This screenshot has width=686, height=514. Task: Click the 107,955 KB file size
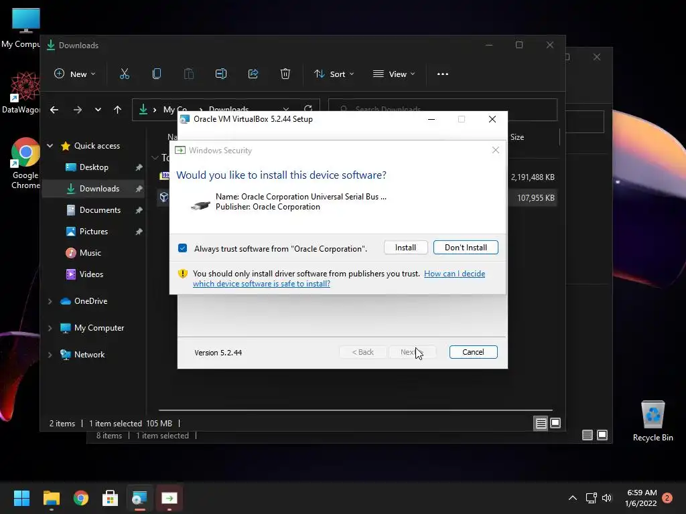point(535,198)
